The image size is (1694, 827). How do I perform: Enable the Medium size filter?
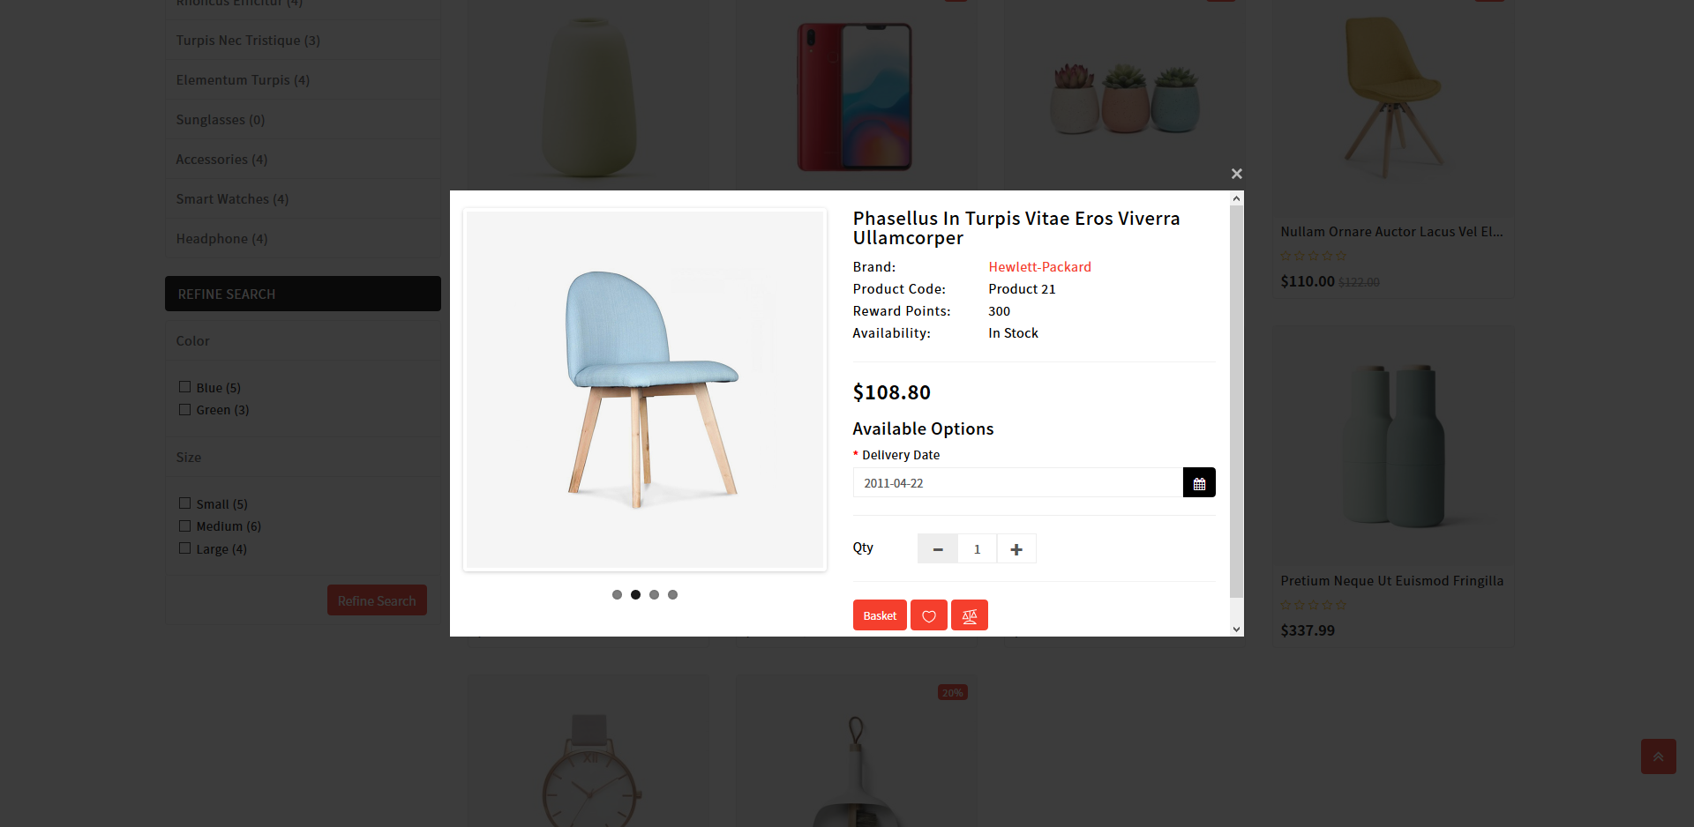point(185,525)
